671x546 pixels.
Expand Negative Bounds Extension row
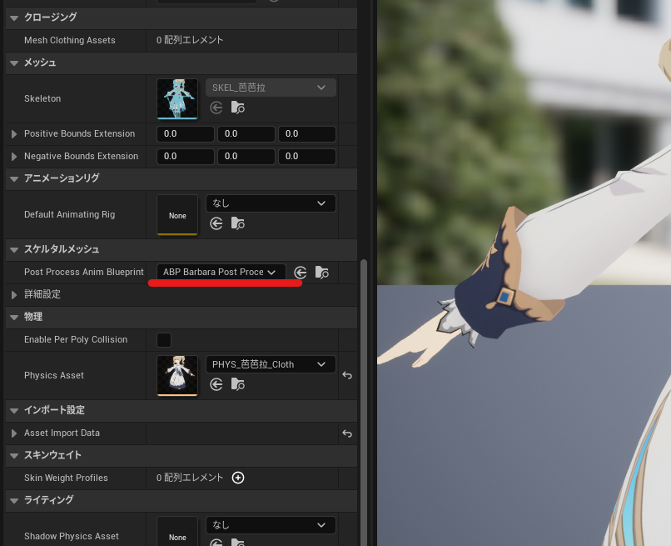(14, 157)
